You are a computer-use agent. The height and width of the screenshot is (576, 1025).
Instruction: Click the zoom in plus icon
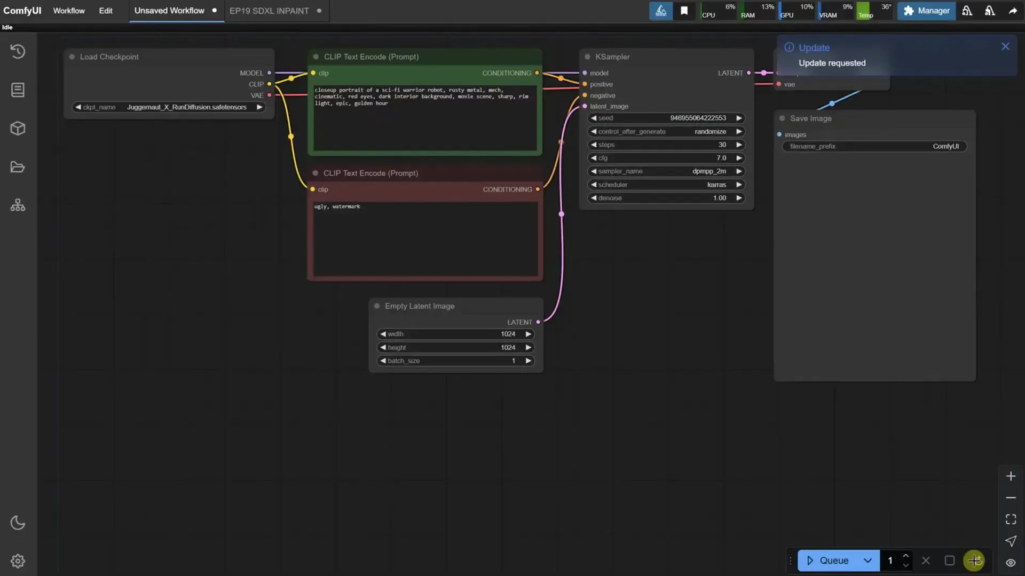[x=1011, y=476]
